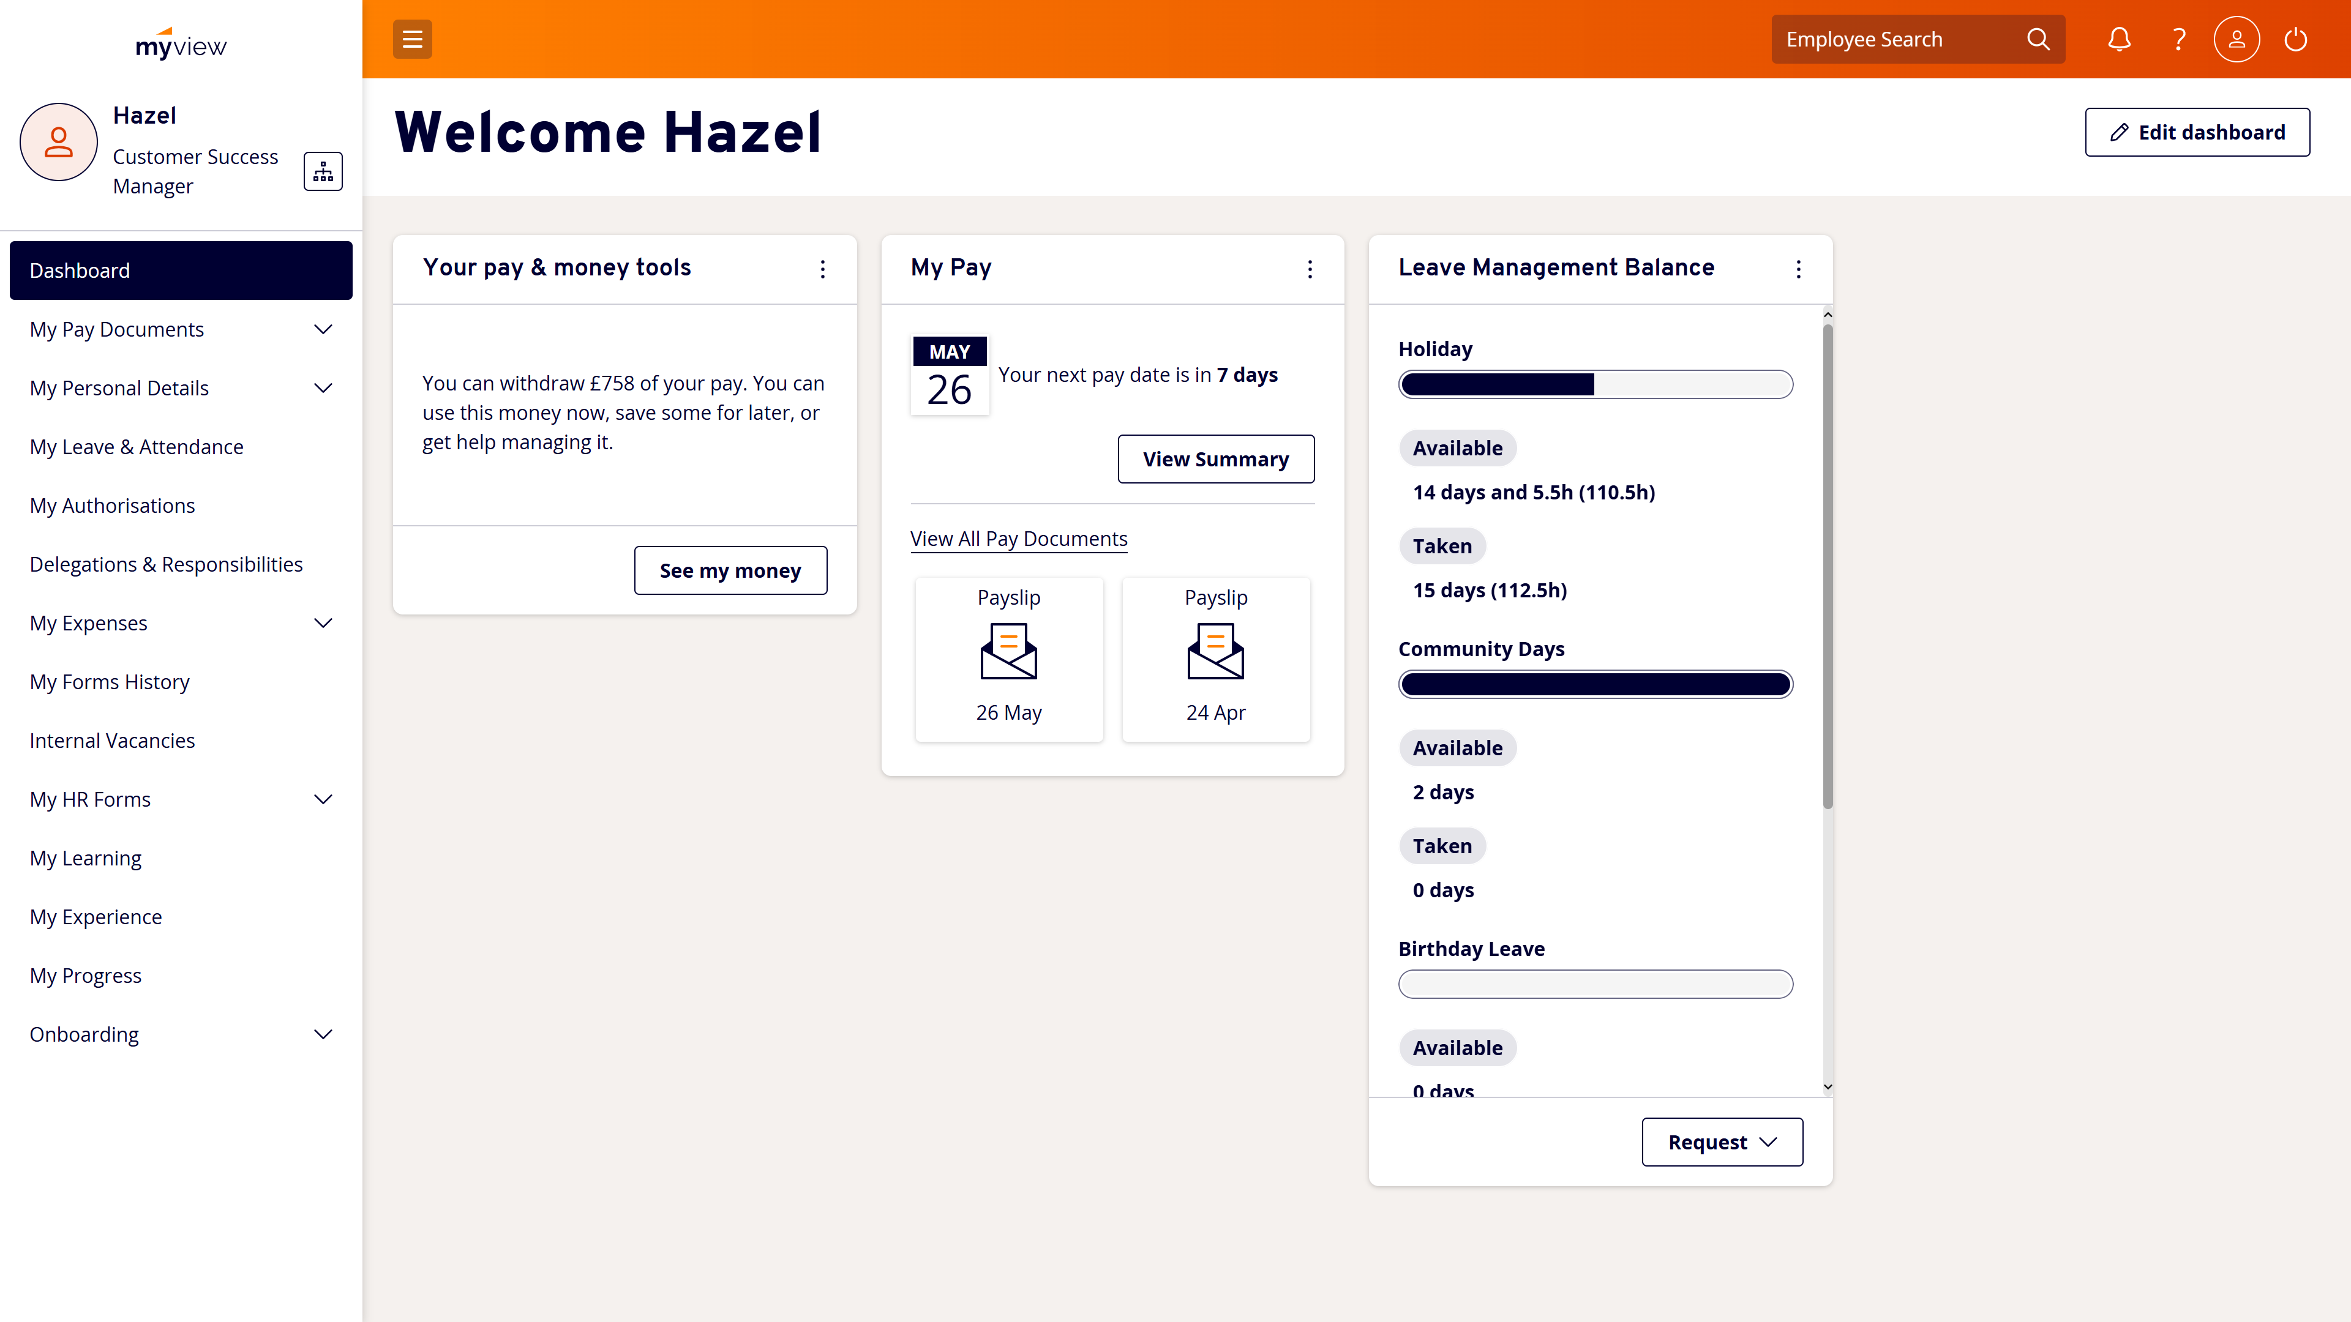
Task: Click View Summary button
Action: (1216, 459)
